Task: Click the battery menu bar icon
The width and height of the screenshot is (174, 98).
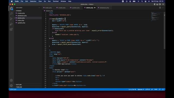Action: (x=134, y=1)
